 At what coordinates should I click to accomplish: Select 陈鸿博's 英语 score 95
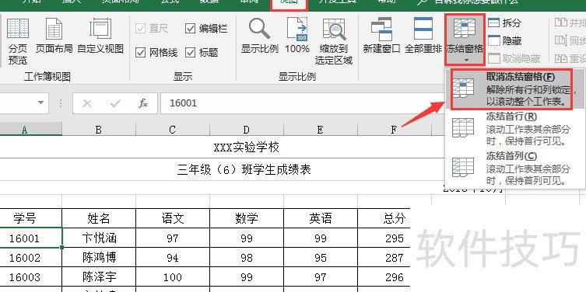pyautogui.click(x=321, y=257)
